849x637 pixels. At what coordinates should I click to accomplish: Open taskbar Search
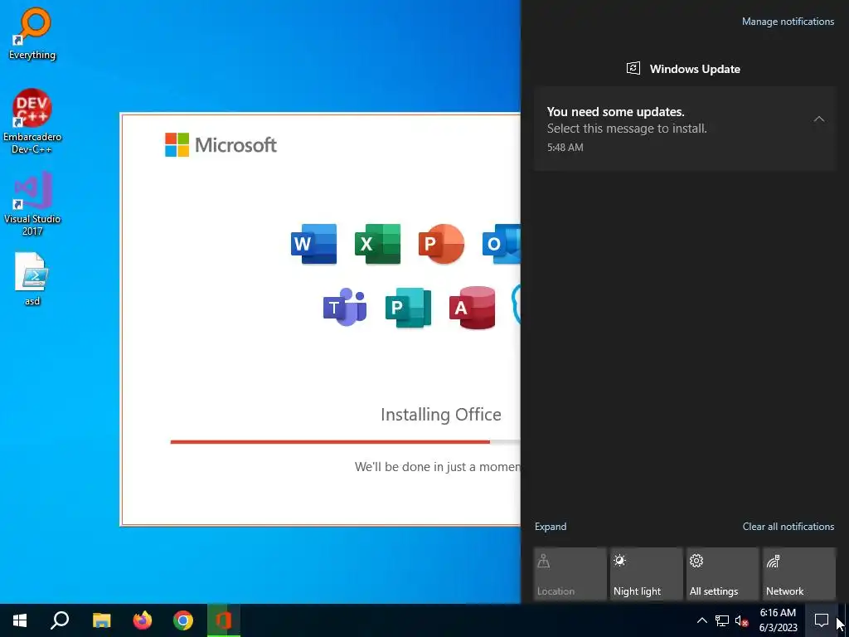point(60,620)
